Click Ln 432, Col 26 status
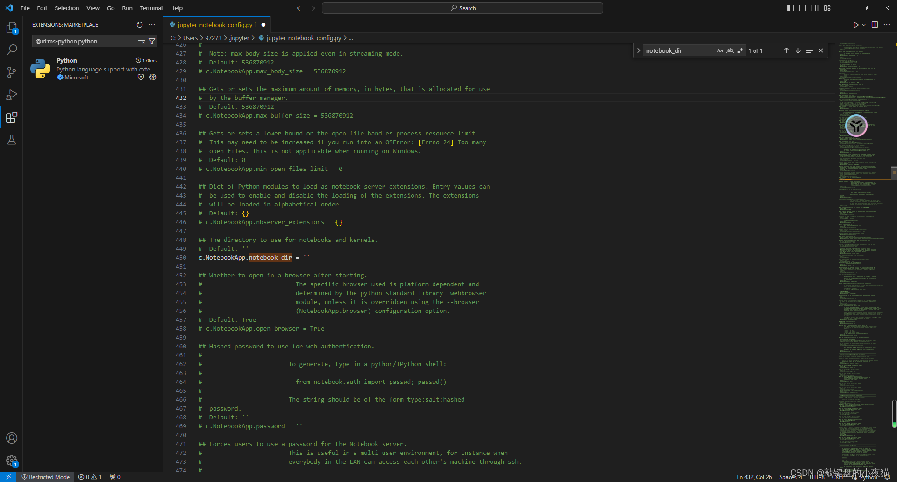897x482 pixels. (755, 477)
